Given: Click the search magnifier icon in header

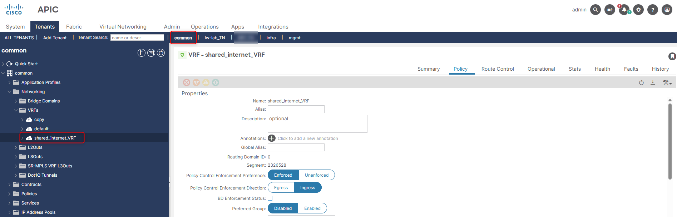Looking at the screenshot, I should (x=595, y=10).
